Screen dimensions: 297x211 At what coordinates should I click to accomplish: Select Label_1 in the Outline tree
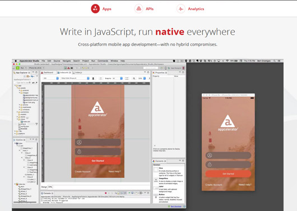coord(31,179)
